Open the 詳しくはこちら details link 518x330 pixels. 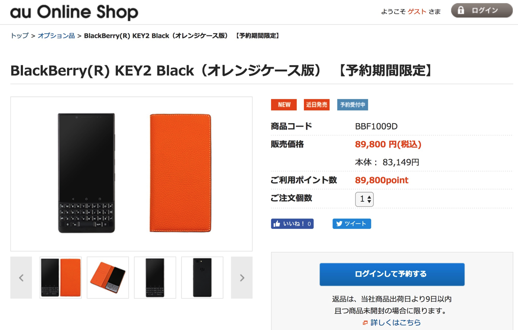click(x=395, y=323)
